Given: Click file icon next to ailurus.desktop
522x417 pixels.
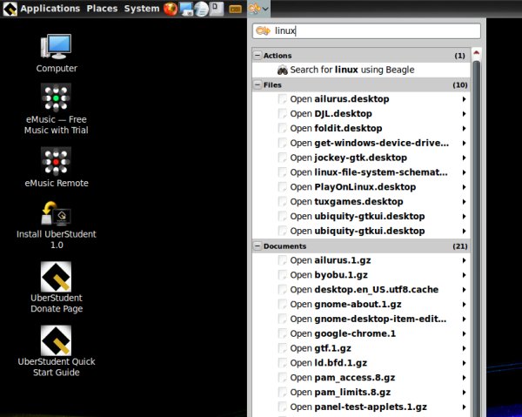Looking at the screenshot, I should (282, 99).
